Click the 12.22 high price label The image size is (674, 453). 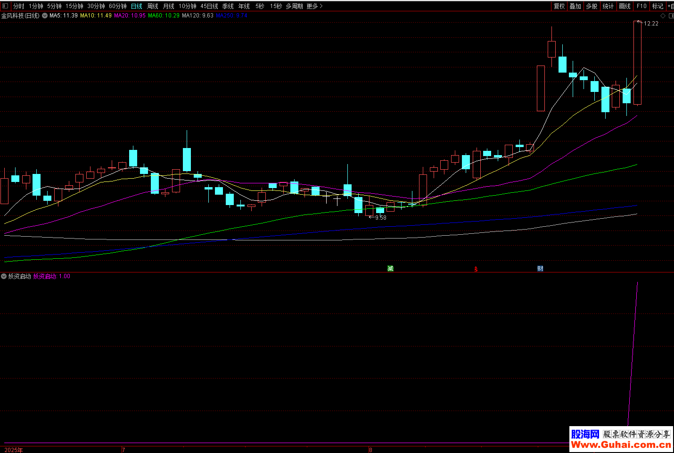tap(651, 24)
